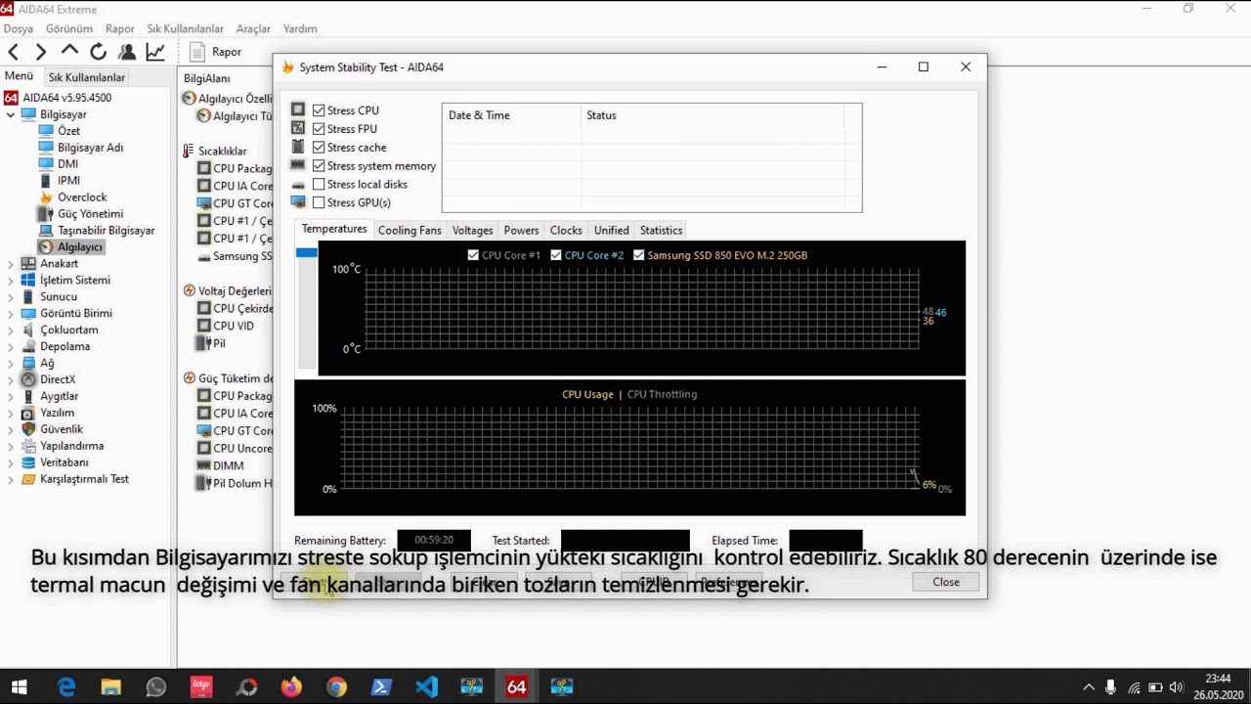Switch to Sık Kullanılanlar panel tab
1251x704 pixels.
coord(87,77)
